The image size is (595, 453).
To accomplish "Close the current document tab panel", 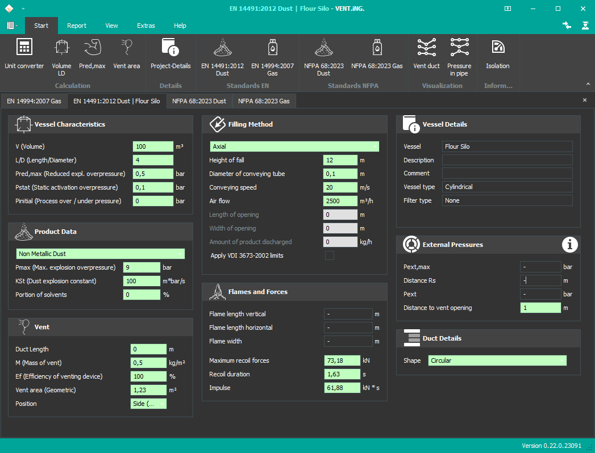I will click(585, 100).
